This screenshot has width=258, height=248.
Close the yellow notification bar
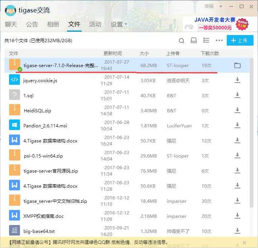pyautogui.click(x=244, y=242)
